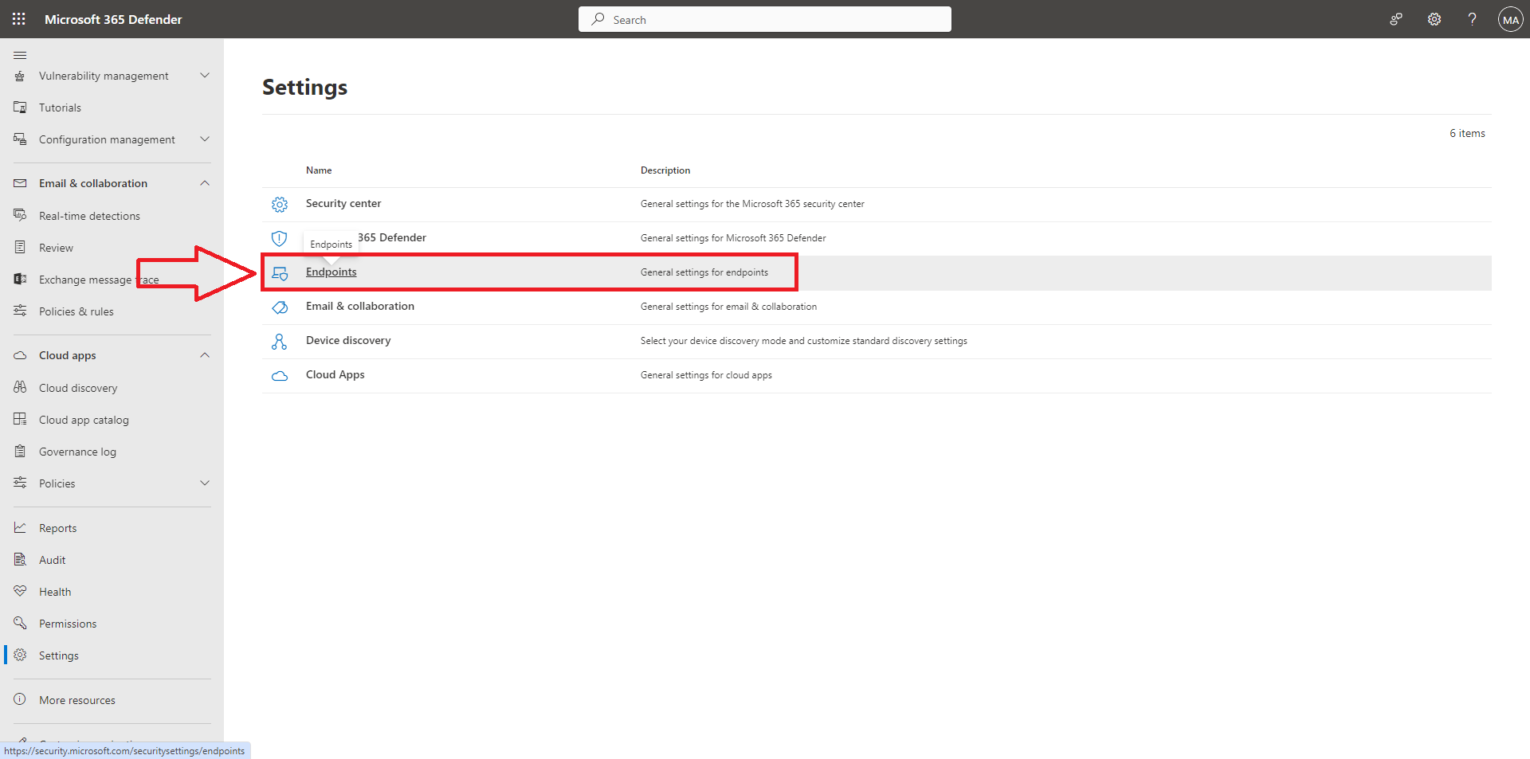Collapse the Cloud apps section
1530x759 pixels.
click(x=205, y=355)
